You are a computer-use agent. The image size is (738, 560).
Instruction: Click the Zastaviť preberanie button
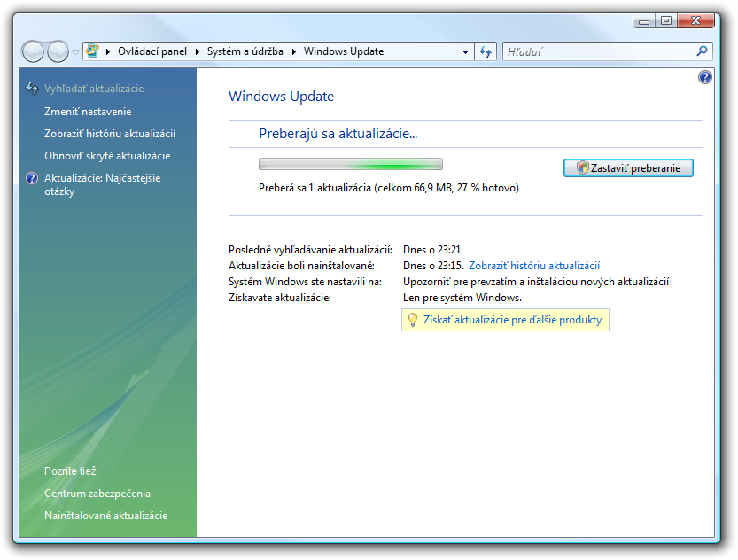(628, 168)
